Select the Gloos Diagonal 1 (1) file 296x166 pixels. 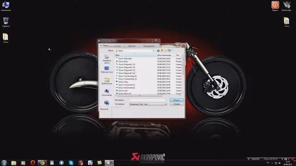coord(126,65)
